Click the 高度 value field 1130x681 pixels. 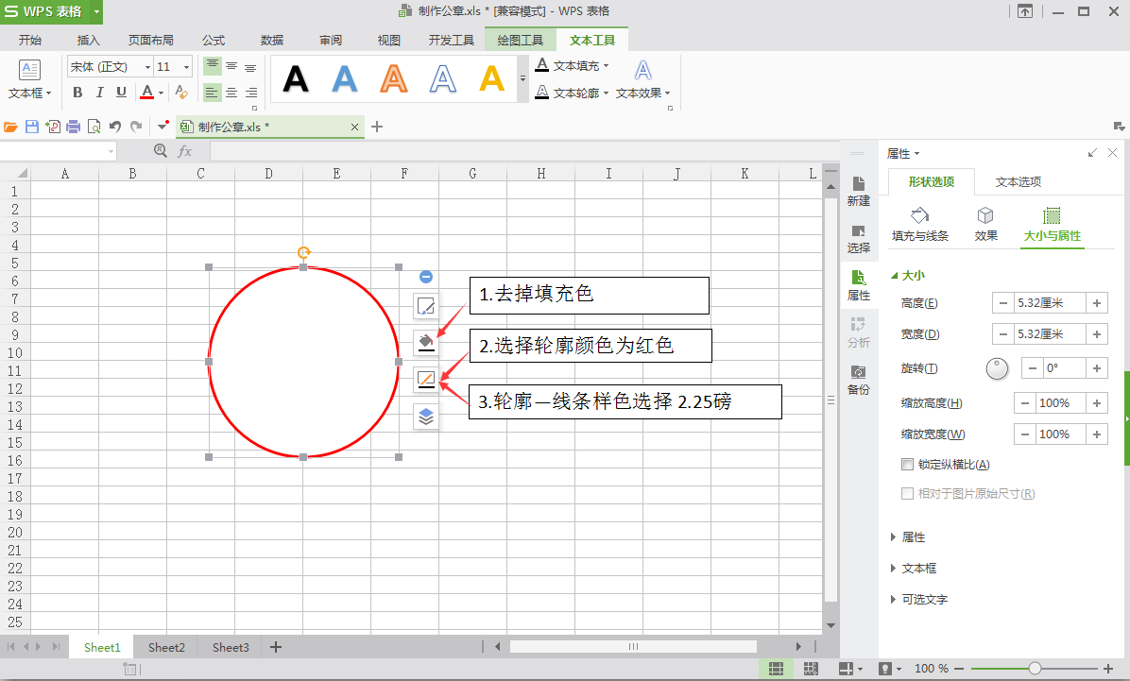tap(1050, 303)
